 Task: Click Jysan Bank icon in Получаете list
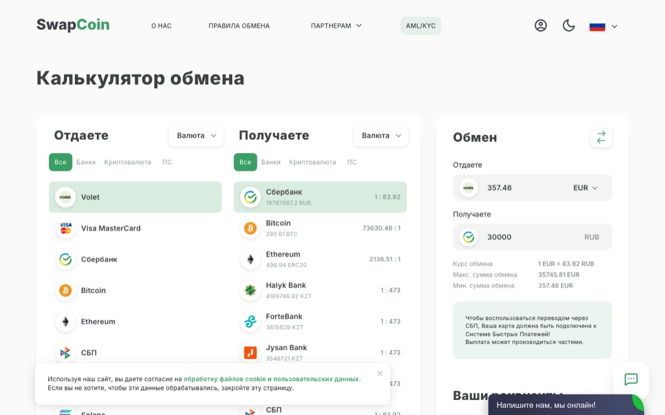pos(250,352)
